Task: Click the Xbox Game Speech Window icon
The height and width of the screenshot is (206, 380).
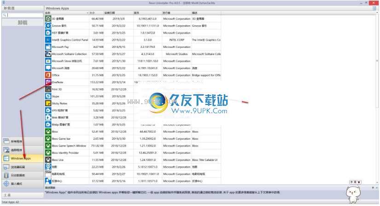Action: pyautogui.click(x=48, y=146)
